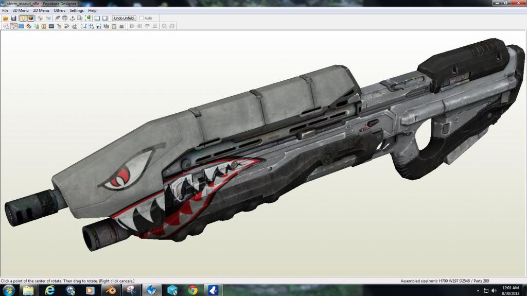Open the 2D Menu

pos(41,10)
